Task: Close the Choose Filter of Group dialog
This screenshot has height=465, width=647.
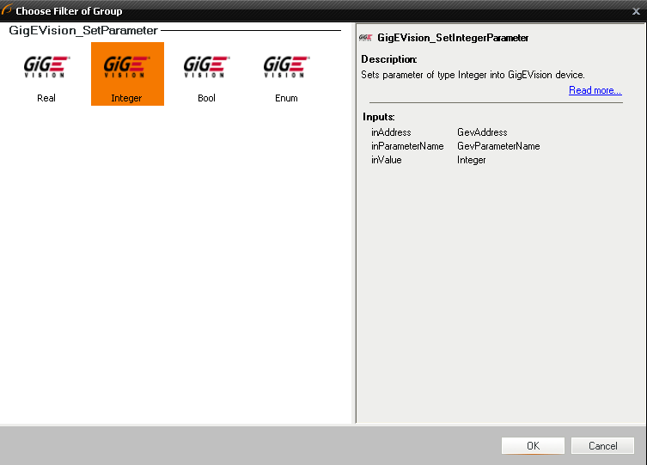Action: 636,11
